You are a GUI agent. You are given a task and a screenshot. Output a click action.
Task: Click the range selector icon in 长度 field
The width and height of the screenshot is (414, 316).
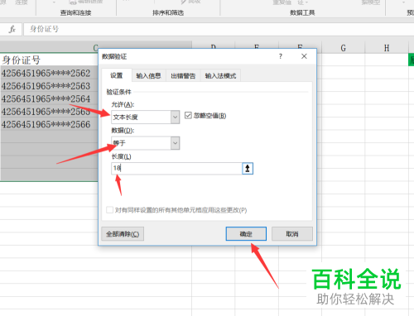pyautogui.click(x=248, y=169)
